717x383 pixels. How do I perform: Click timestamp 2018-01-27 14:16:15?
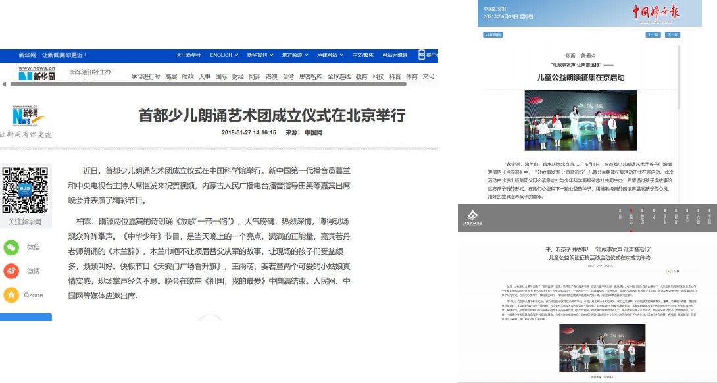click(249, 133)
